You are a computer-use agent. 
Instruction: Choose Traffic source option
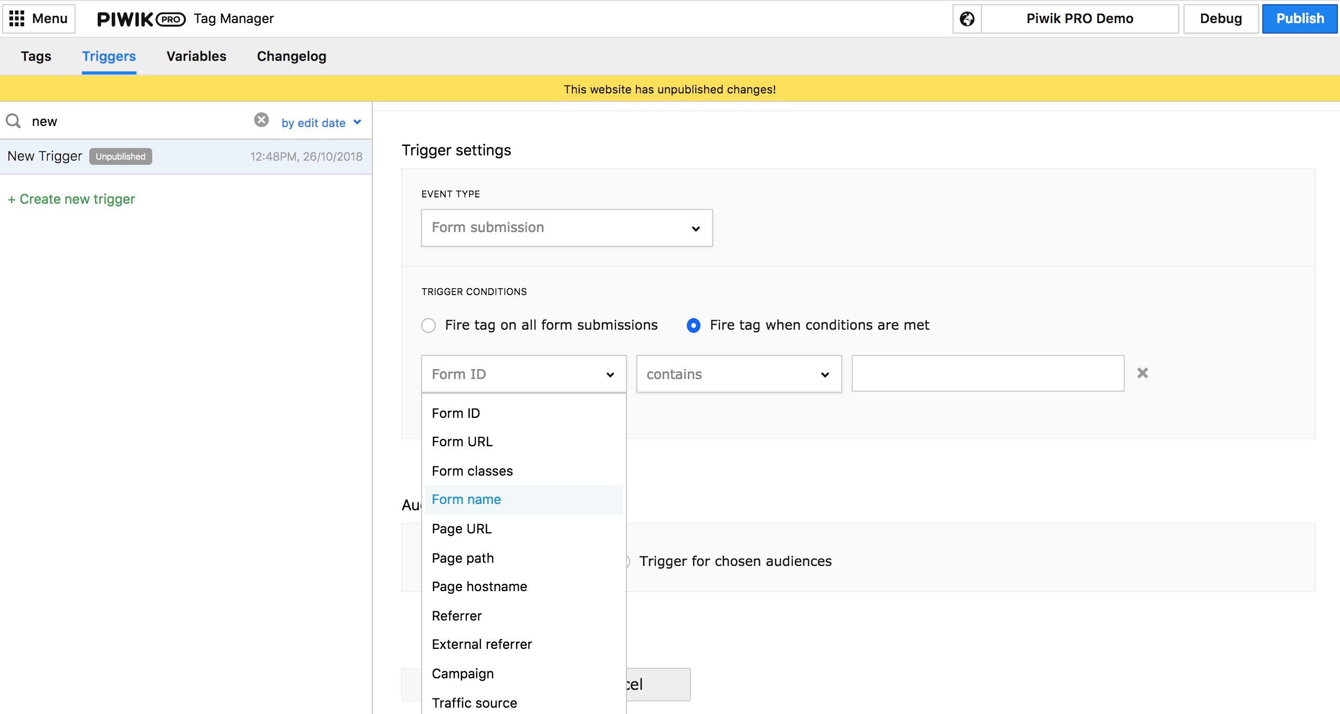(524, 702)
